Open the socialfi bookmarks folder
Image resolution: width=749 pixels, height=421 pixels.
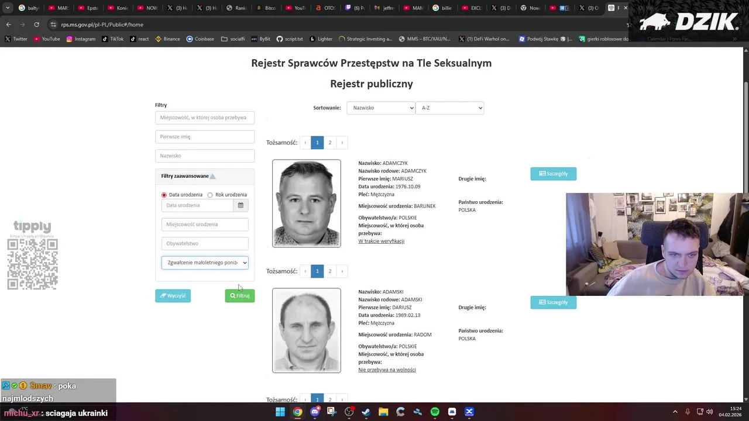(x=233, y=39)
